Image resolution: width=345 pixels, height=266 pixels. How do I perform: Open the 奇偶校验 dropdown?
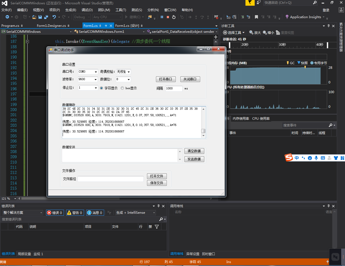129,72
